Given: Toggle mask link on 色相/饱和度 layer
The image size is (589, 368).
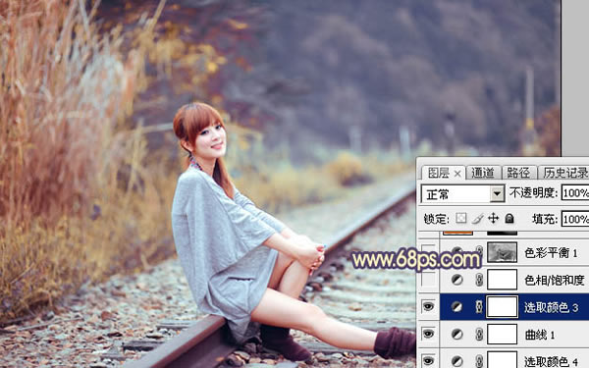Looking at the screenshot, I should pyautogui.click(x=479, y=280).
